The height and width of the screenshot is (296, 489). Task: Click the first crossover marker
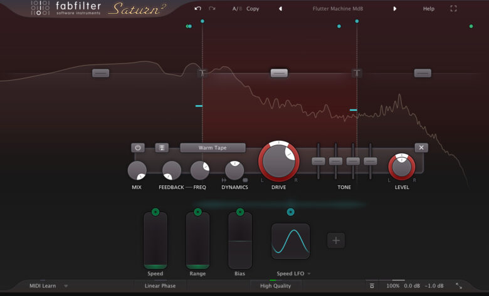pyautogui.click(x=202, y=73)
